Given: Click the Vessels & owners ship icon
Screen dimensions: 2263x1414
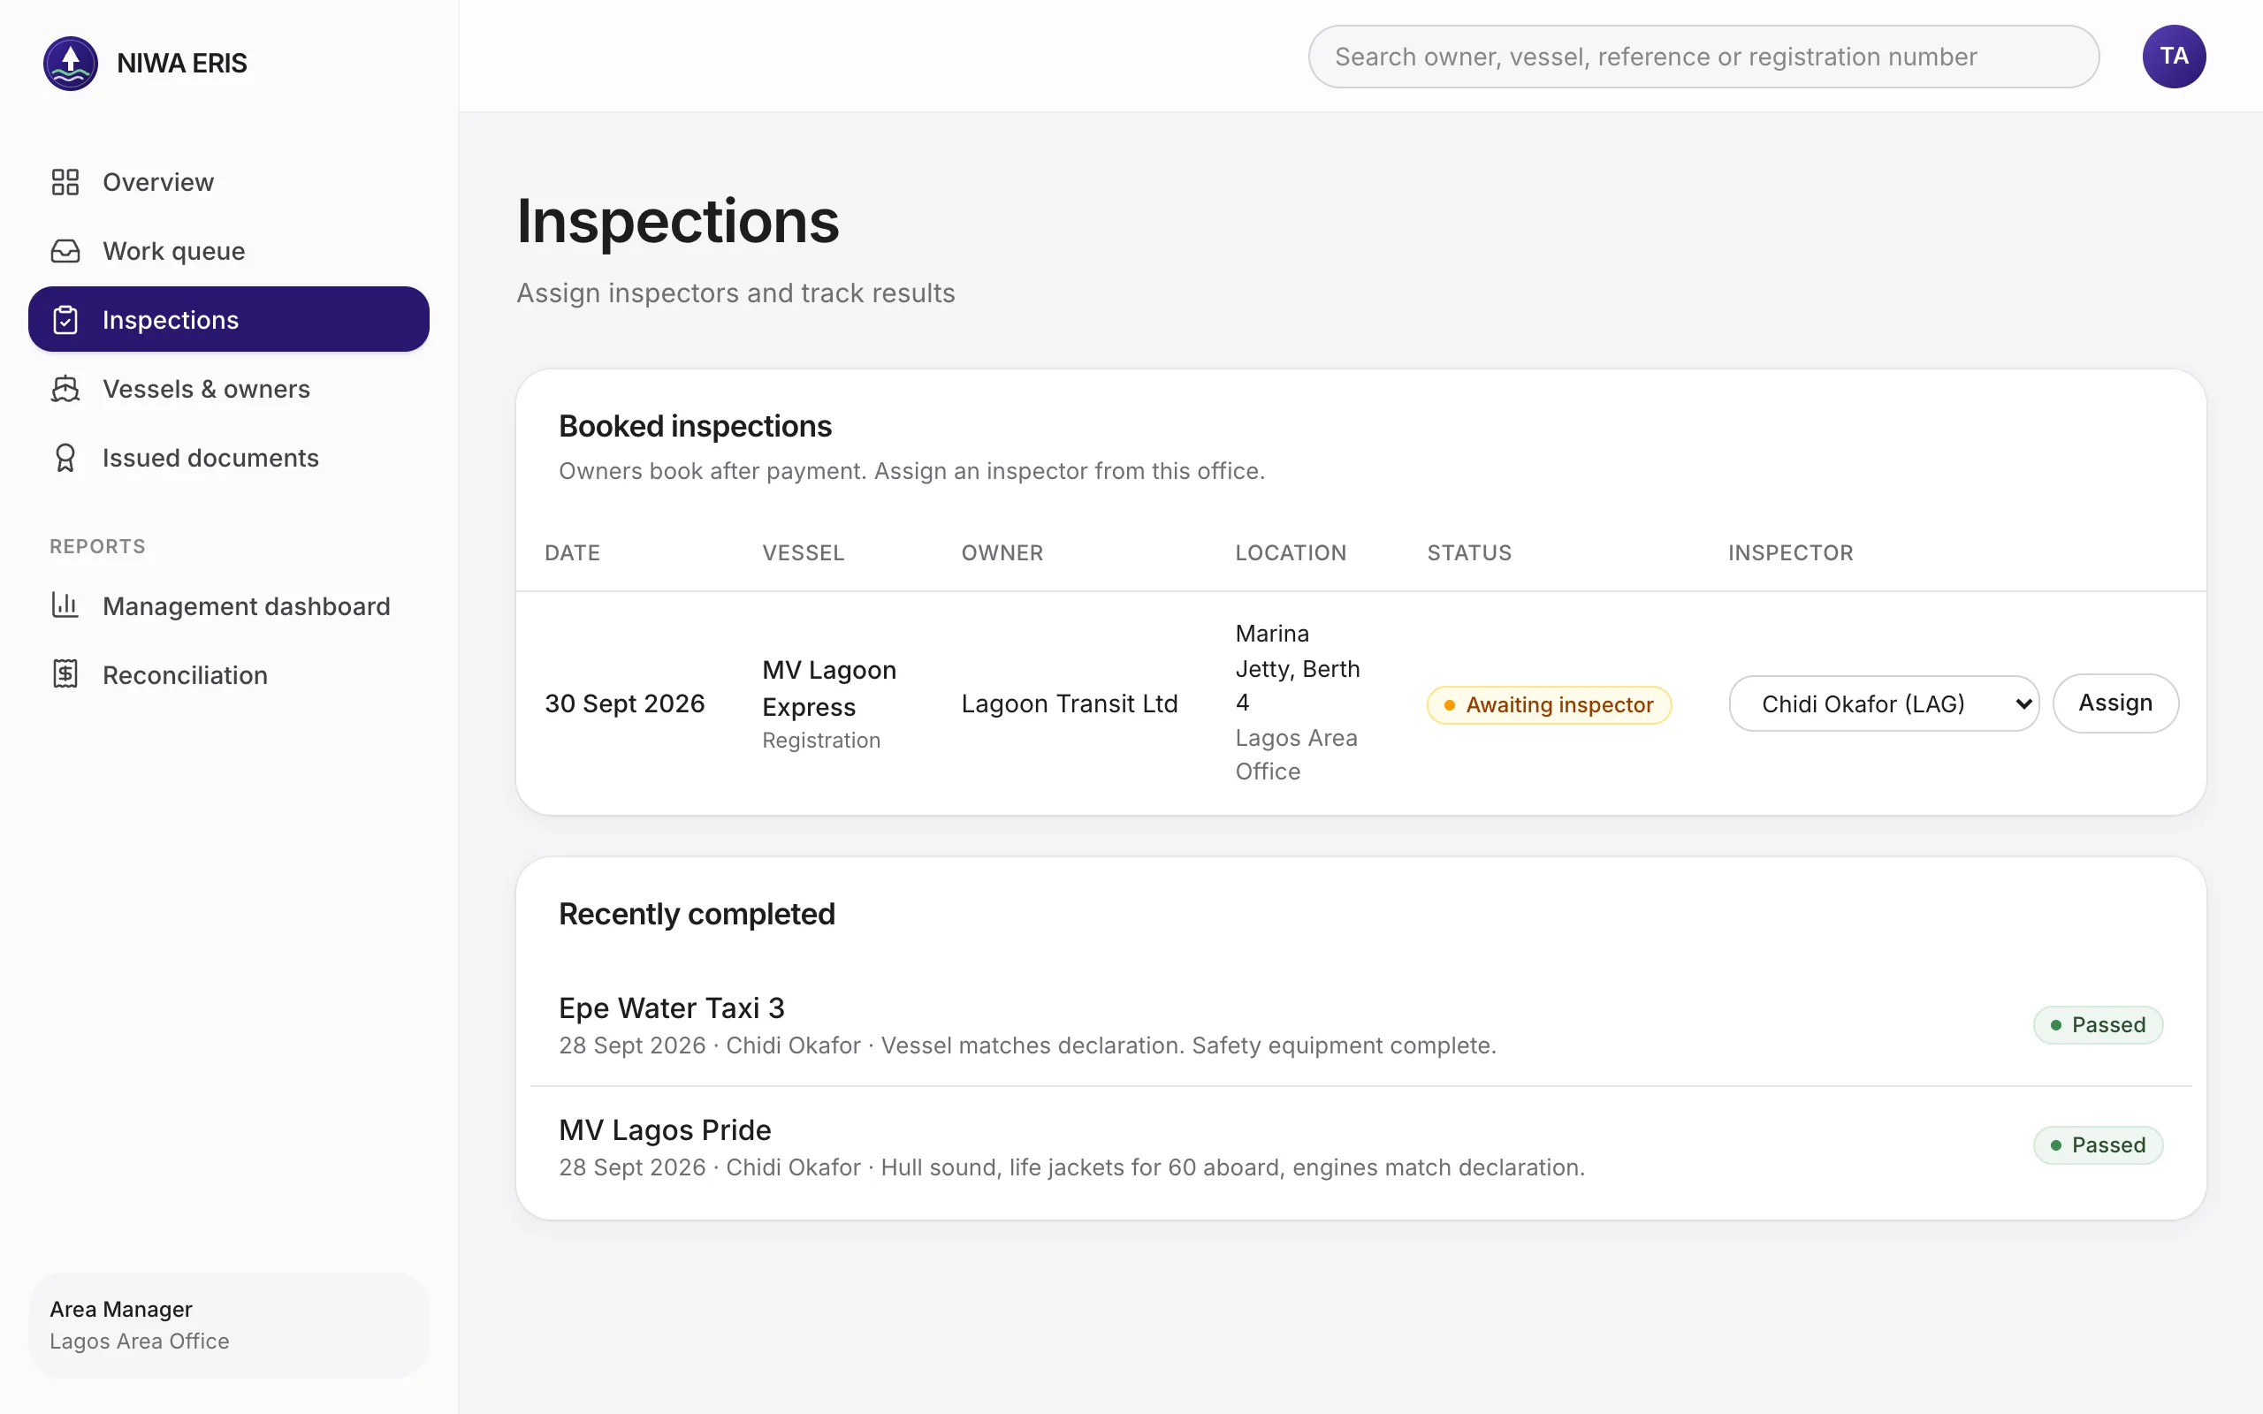Looking at the screenshot, I should pyautogui.click(x=65, y=389).
